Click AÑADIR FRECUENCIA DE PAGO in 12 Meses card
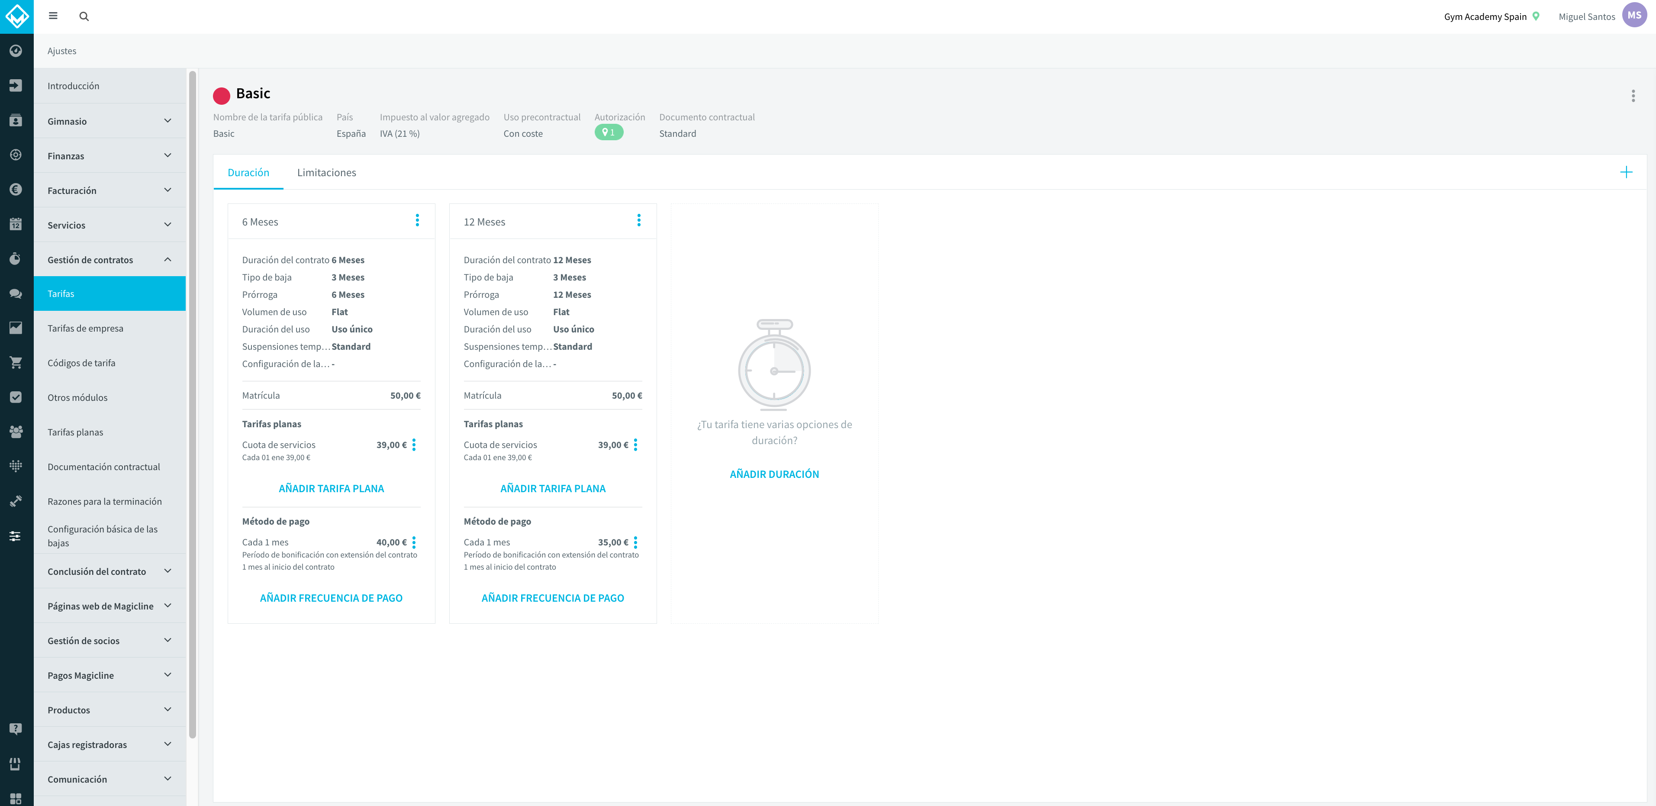 pos(553,598)
